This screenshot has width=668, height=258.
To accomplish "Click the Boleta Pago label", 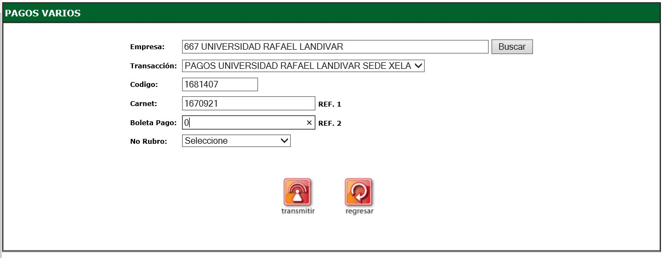I will [x=153, y=123].
